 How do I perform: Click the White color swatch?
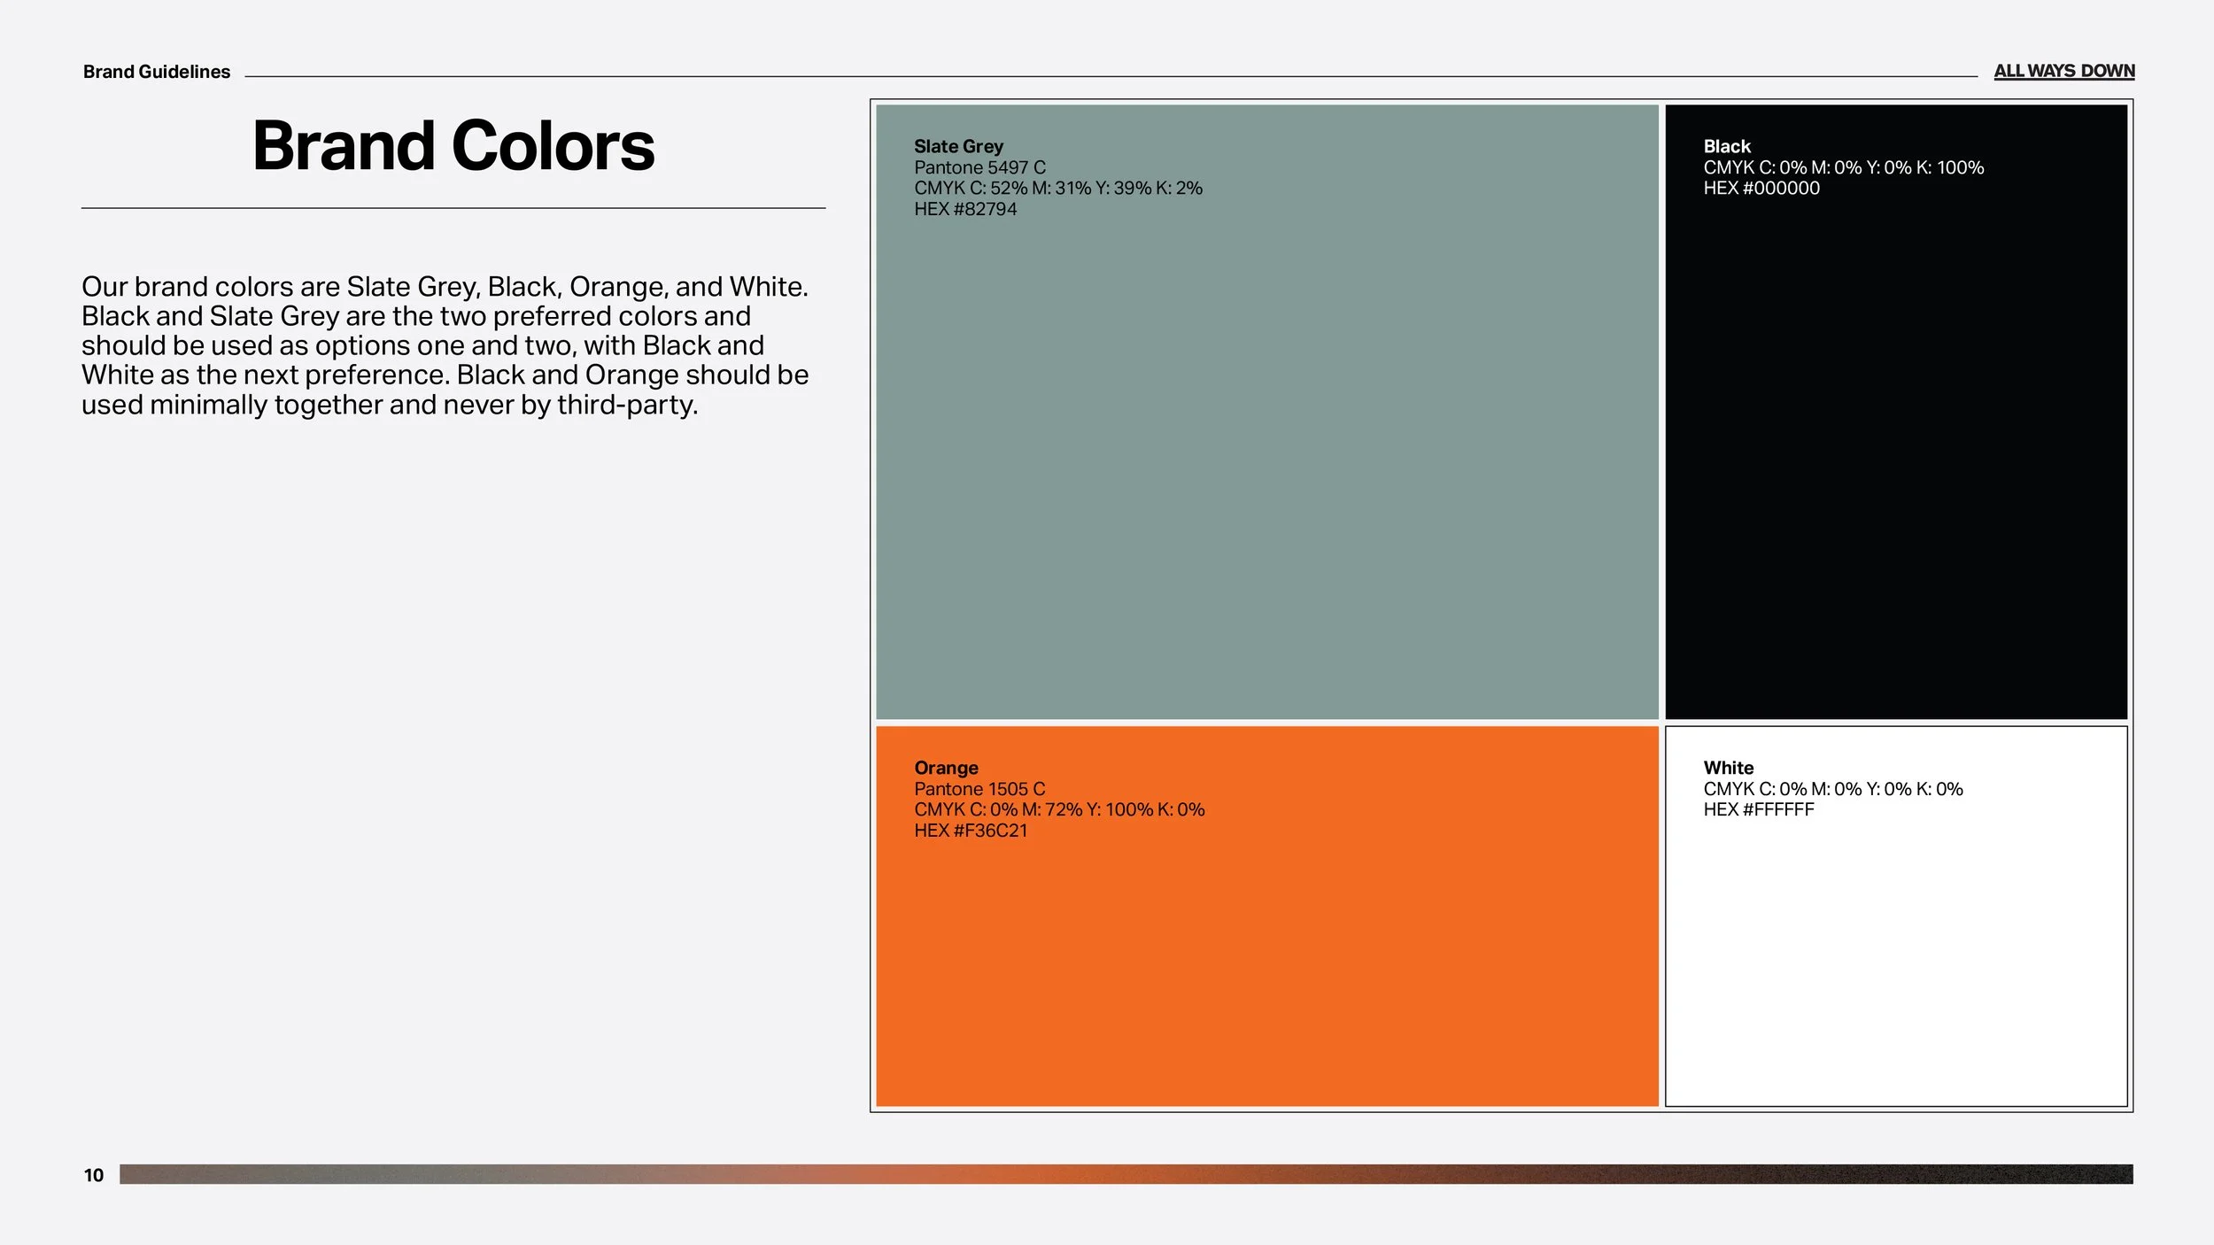pyautogui.click(x=1895, y=965)
